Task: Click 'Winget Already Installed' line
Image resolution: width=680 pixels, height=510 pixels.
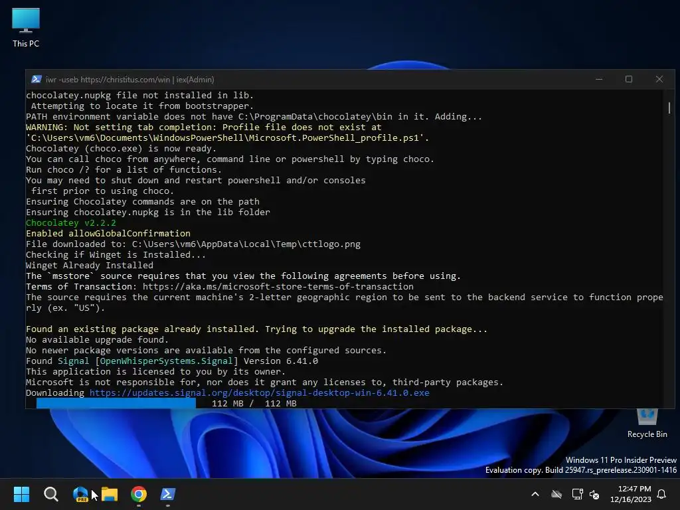Action: tap(90, 266)
